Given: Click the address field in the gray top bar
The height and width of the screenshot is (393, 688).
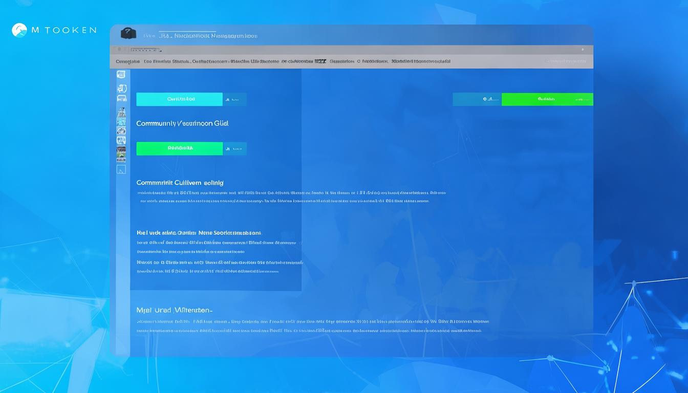Looking at the screenshot, I should (x=146, y=50).
